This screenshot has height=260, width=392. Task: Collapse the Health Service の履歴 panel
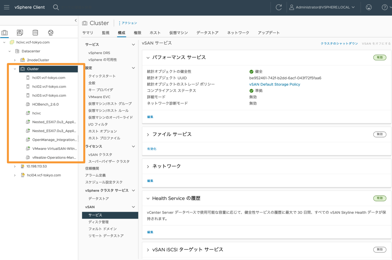point(148,199)
